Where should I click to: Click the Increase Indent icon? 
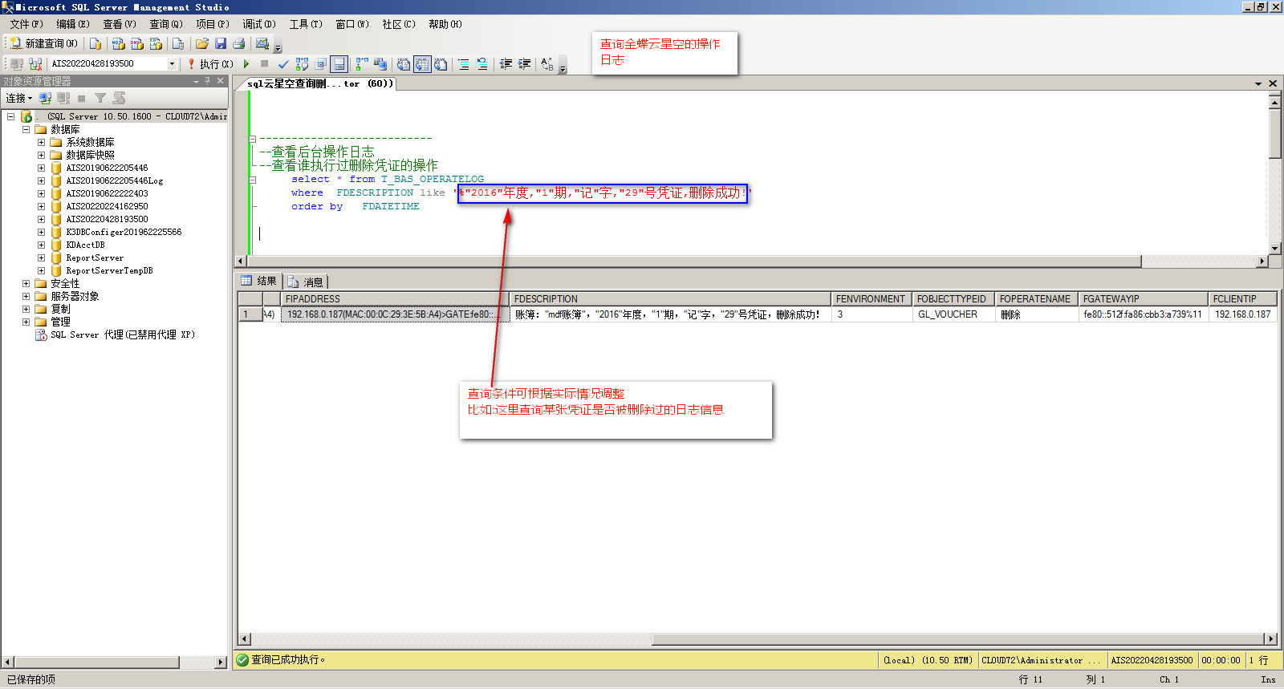point(525,64)
